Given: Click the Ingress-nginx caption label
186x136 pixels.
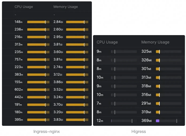Looking at the screenshot, I should click(x=46, y=132).
